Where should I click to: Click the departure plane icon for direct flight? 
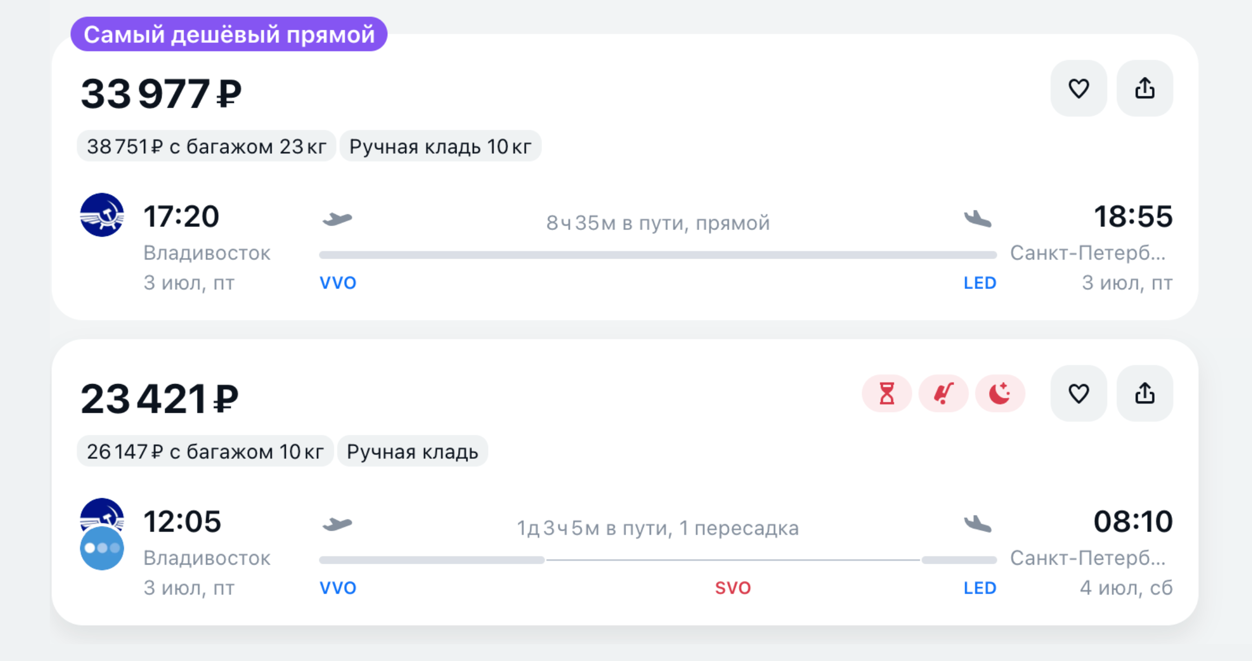[338, 219]
